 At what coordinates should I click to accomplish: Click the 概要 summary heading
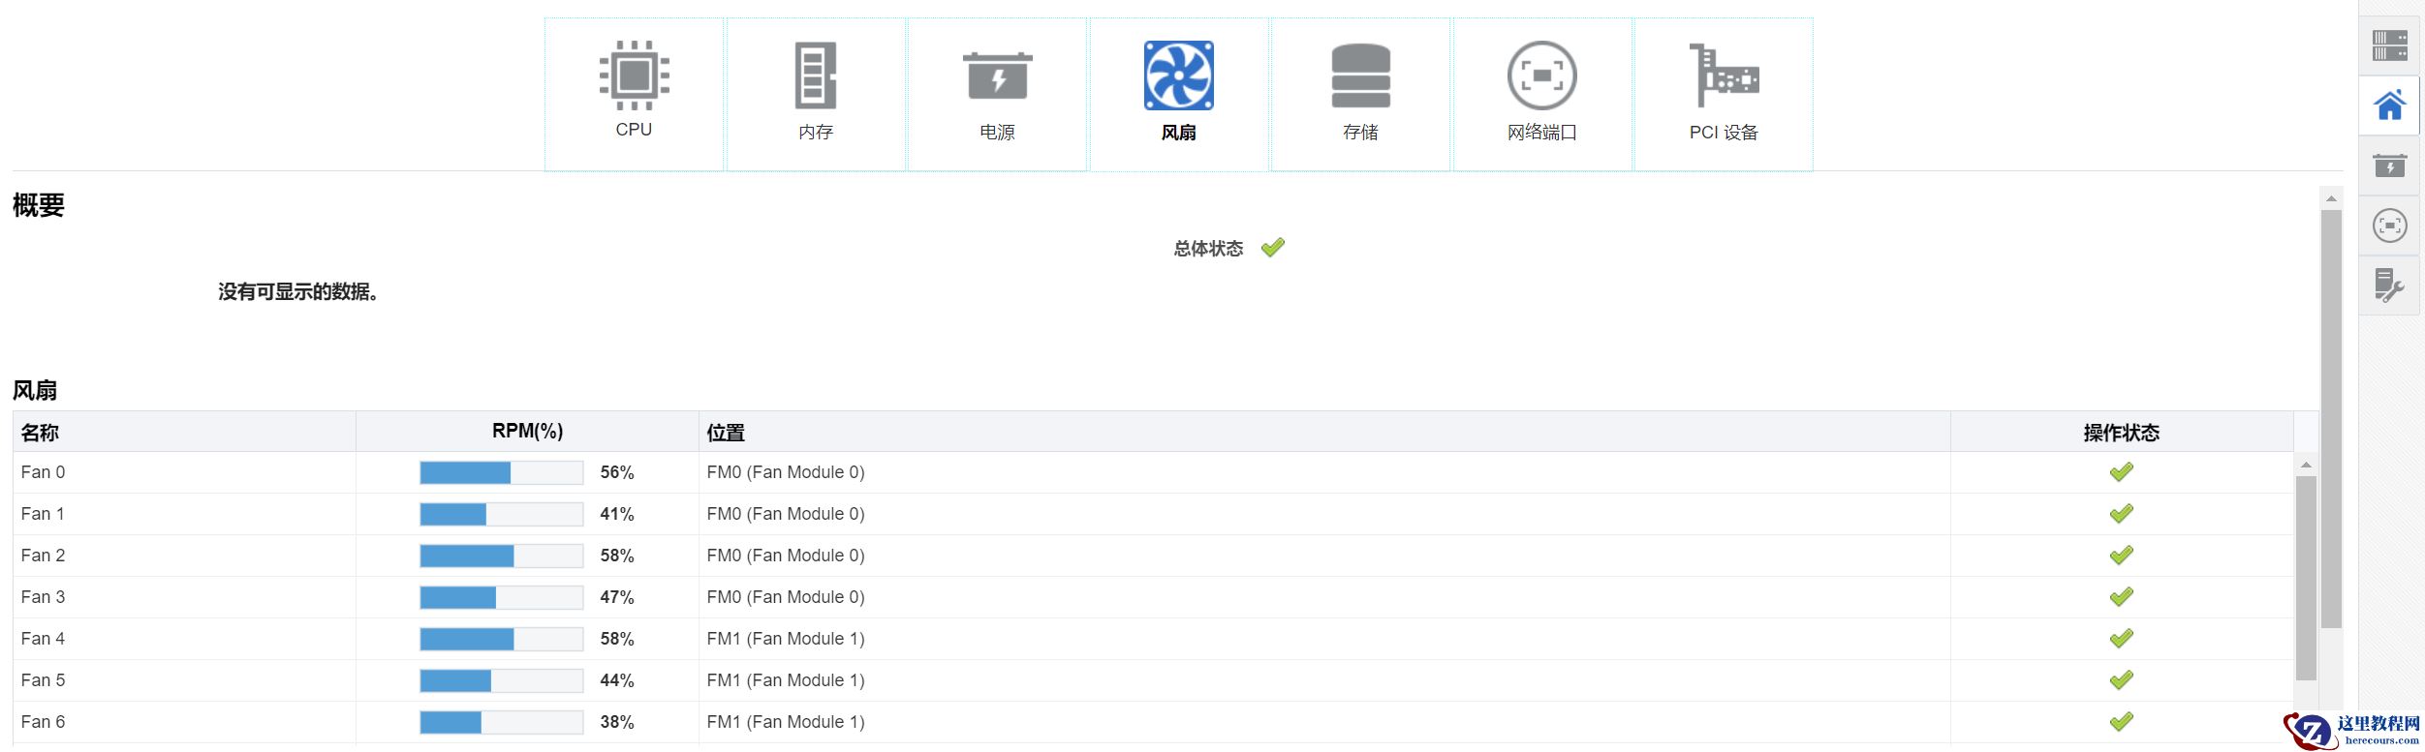(x=38, y=205)
